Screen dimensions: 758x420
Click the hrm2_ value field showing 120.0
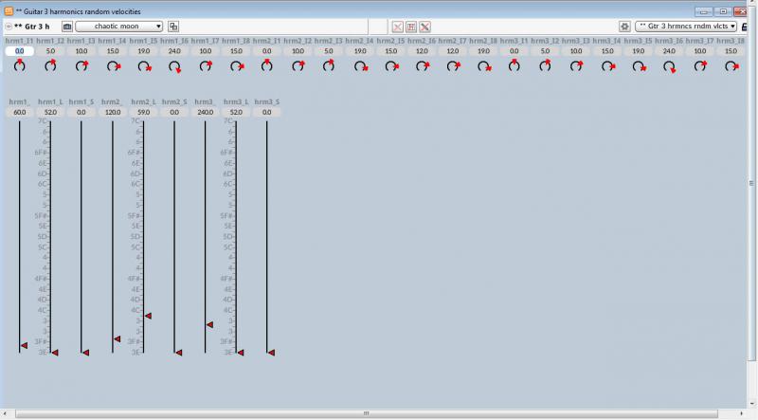click(x=113, y=112)
